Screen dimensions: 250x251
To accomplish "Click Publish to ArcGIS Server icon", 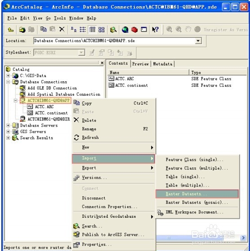I will (x=76, y=234).
